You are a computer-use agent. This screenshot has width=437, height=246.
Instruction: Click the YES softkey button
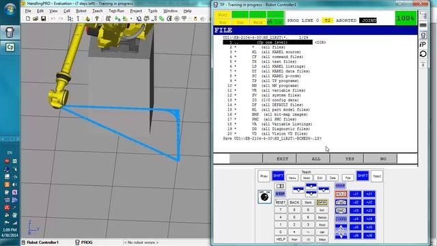[x=350, y=159]
